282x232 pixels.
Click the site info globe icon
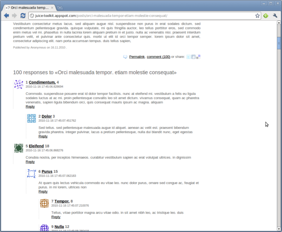coord(32,16)
